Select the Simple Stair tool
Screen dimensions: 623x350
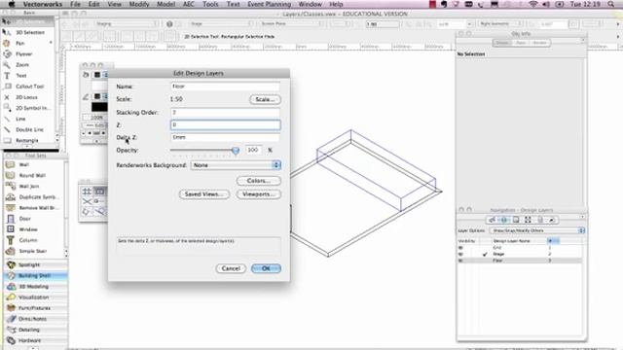pos(33,251)
